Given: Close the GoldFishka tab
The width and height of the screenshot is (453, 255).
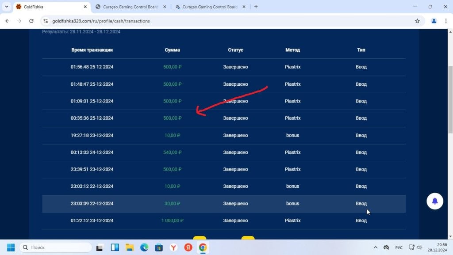Looking at the screenshot, I should pos(85,7).
